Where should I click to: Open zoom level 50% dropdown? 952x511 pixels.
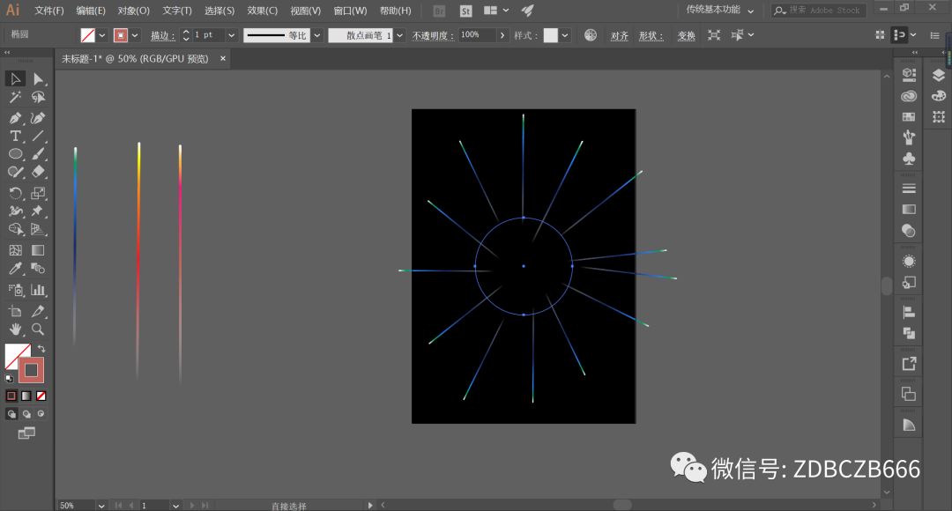pyautogui.click(x=101, y=505)
